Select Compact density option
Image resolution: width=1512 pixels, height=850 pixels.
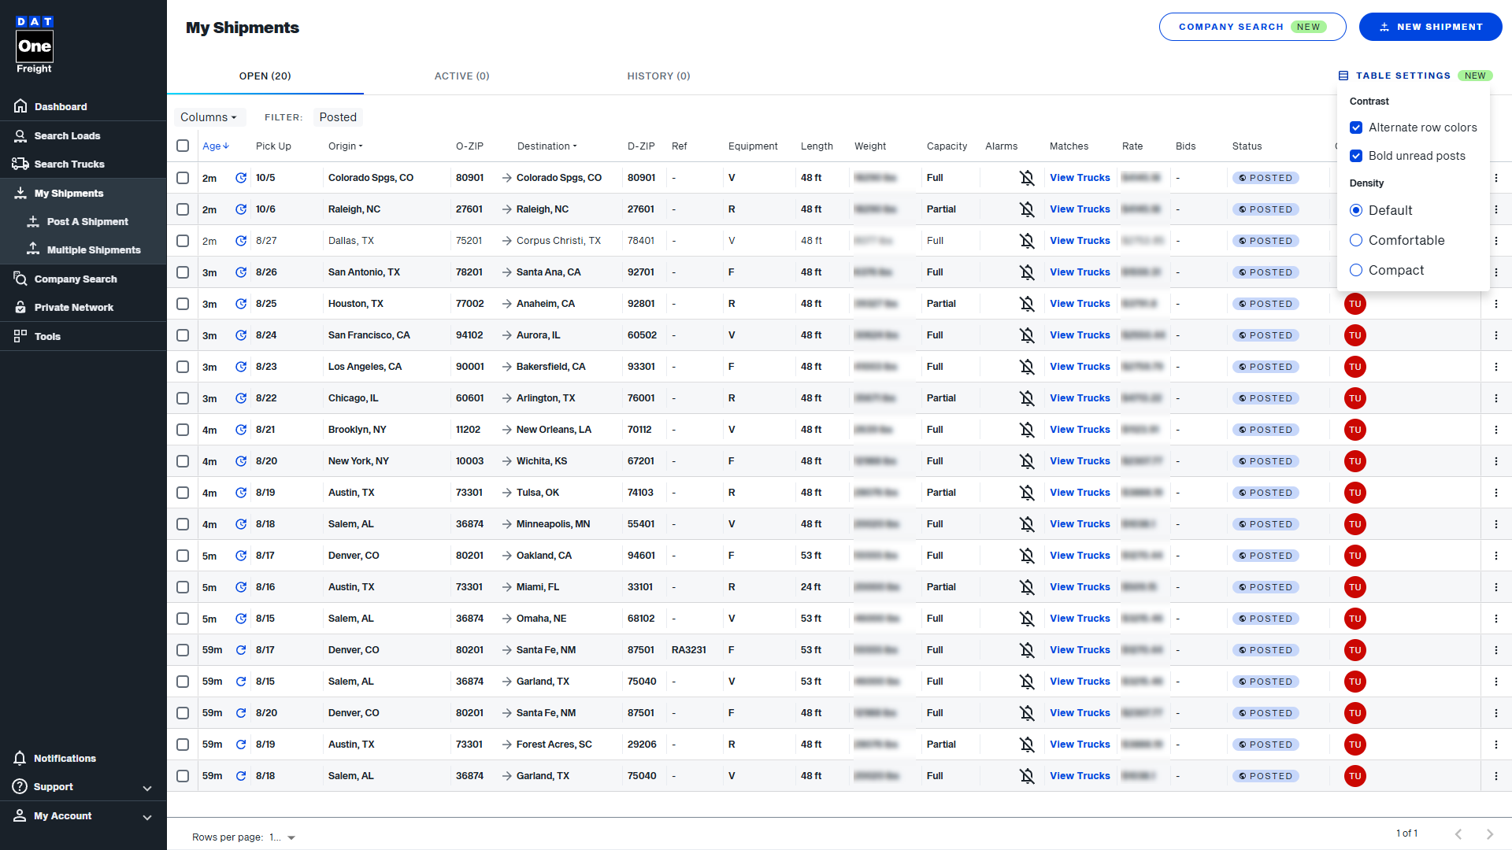point(1356,270)
